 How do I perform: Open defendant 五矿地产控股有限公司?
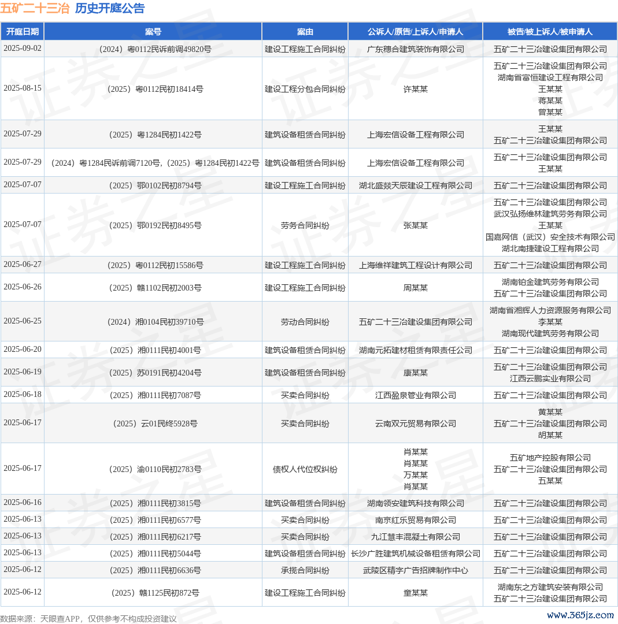click(550, 458)
